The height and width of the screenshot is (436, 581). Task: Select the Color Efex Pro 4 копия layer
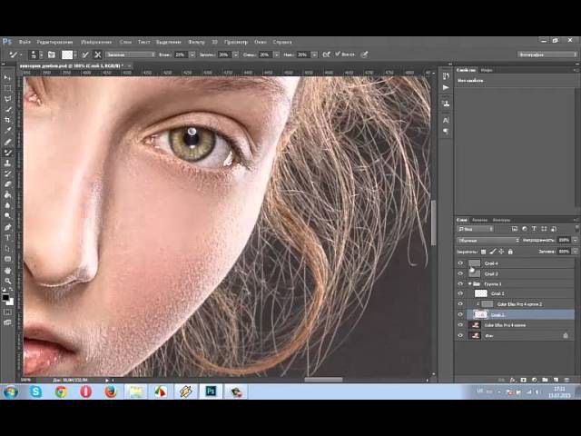pos(504,324)
